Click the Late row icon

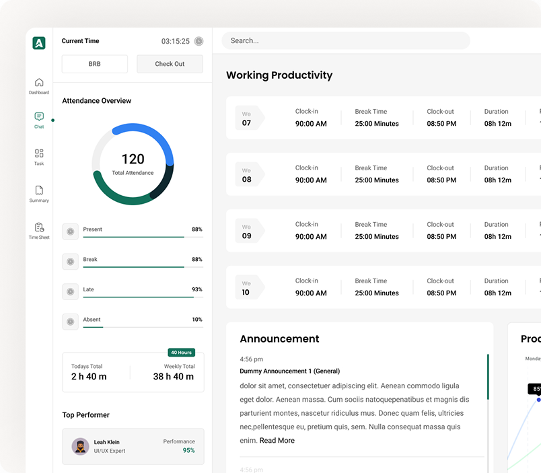71,291
